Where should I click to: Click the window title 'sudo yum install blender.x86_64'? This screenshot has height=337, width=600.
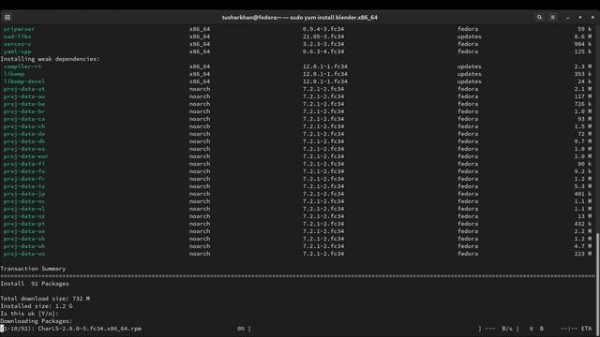[334, 18]
